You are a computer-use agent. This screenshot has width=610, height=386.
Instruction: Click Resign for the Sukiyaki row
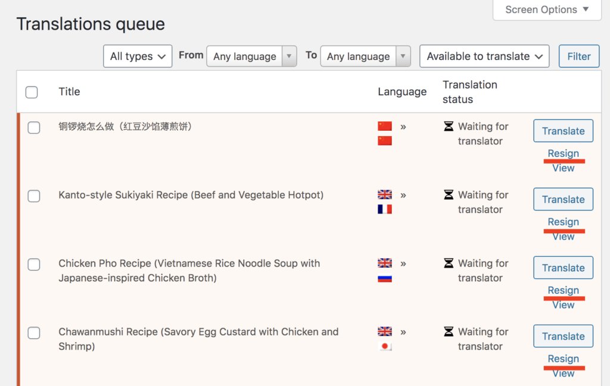[x=564, y=222]
